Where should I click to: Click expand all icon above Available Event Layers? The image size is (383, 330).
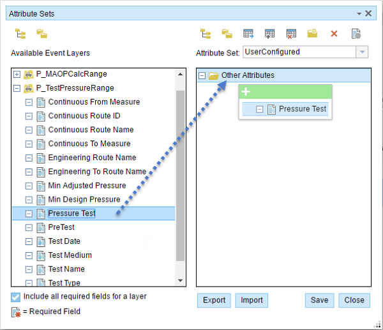click(20, 34)
